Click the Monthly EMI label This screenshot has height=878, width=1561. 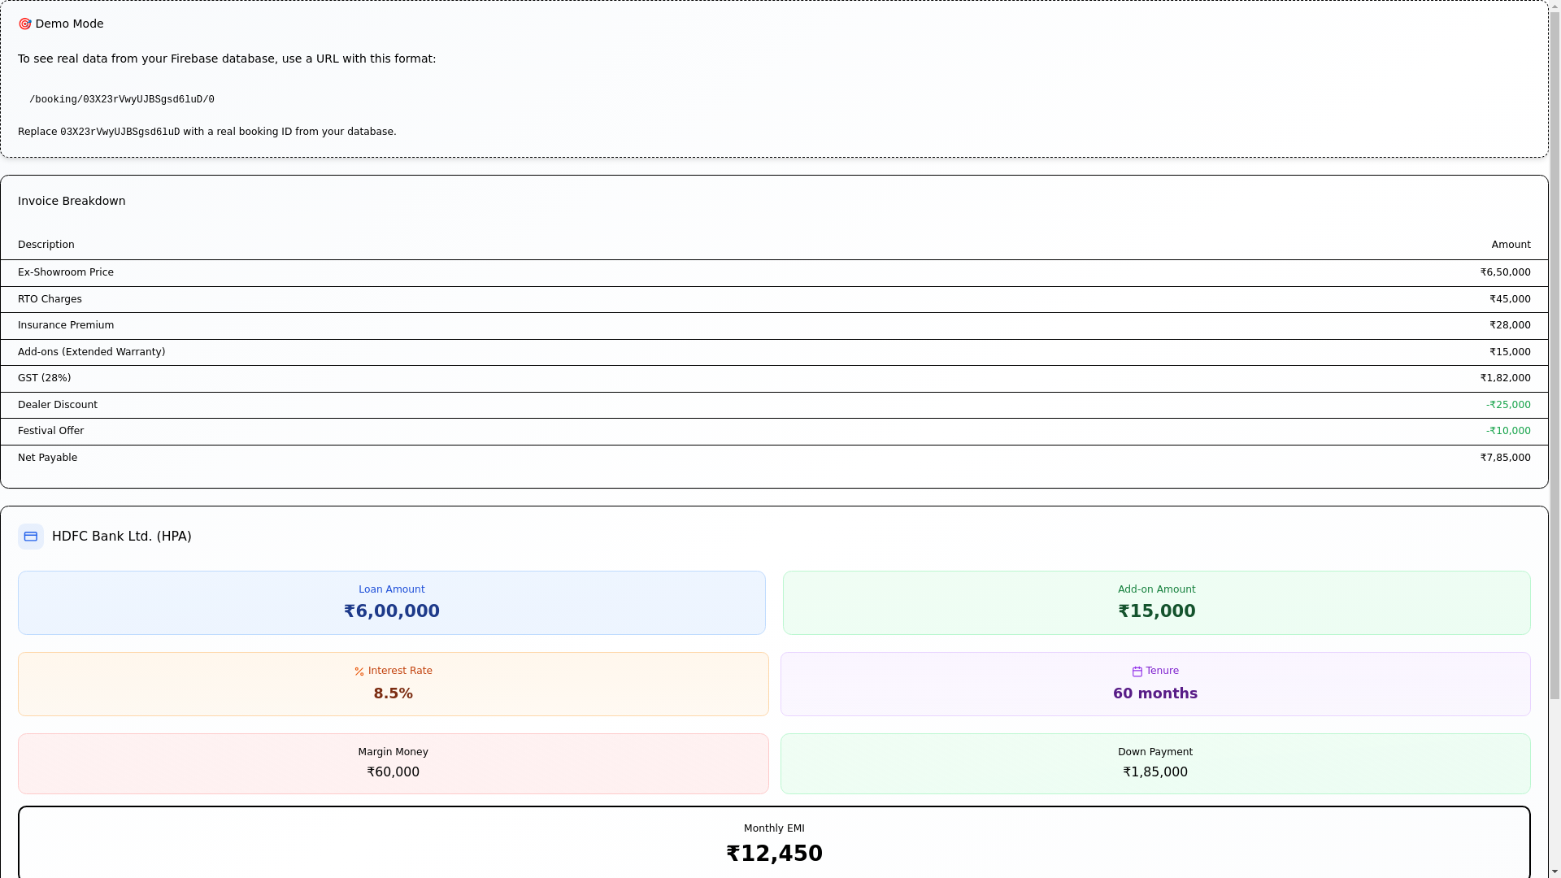tap(774, 828)
